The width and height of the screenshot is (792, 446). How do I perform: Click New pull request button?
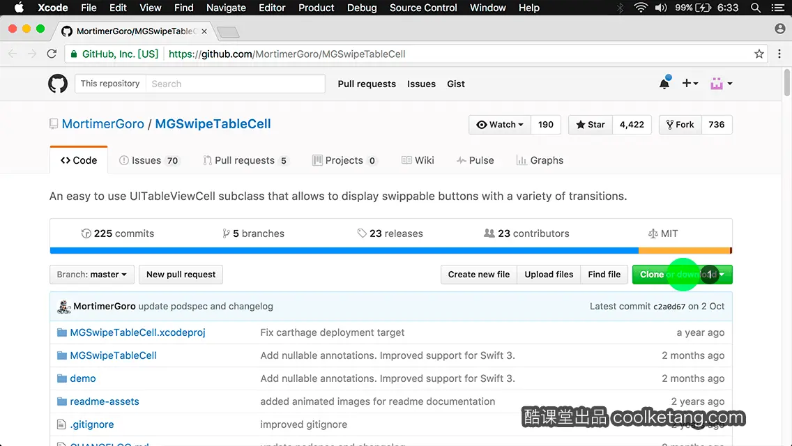181,275
